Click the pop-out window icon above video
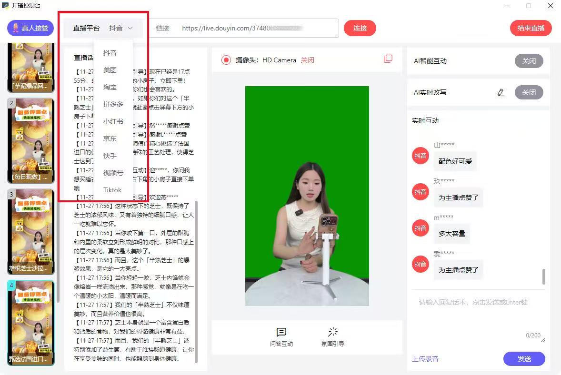The image size is (561, 375). pyautogui.click(x=388, y=59)
